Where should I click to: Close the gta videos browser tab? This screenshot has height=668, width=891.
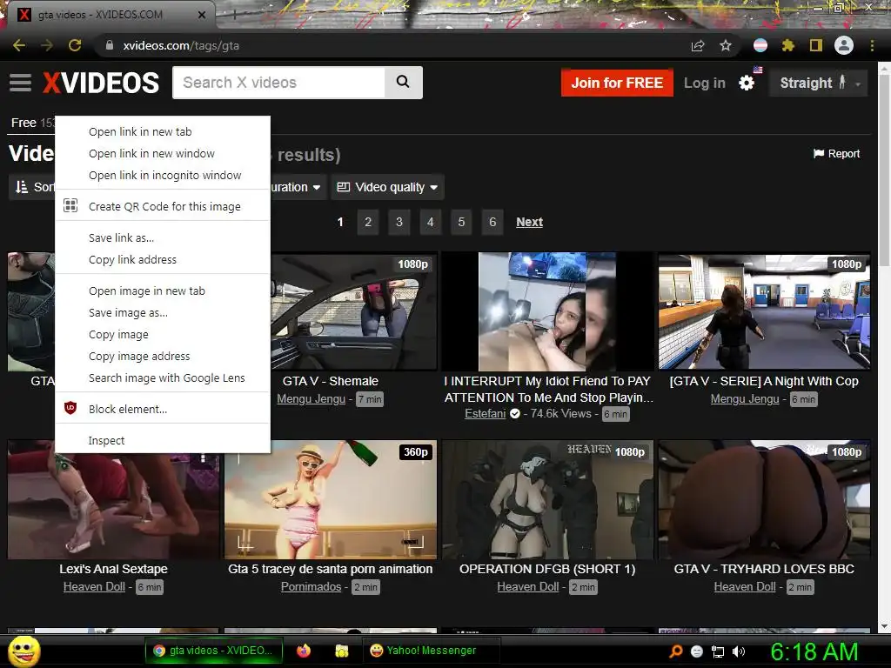click(x=202, y=15)
